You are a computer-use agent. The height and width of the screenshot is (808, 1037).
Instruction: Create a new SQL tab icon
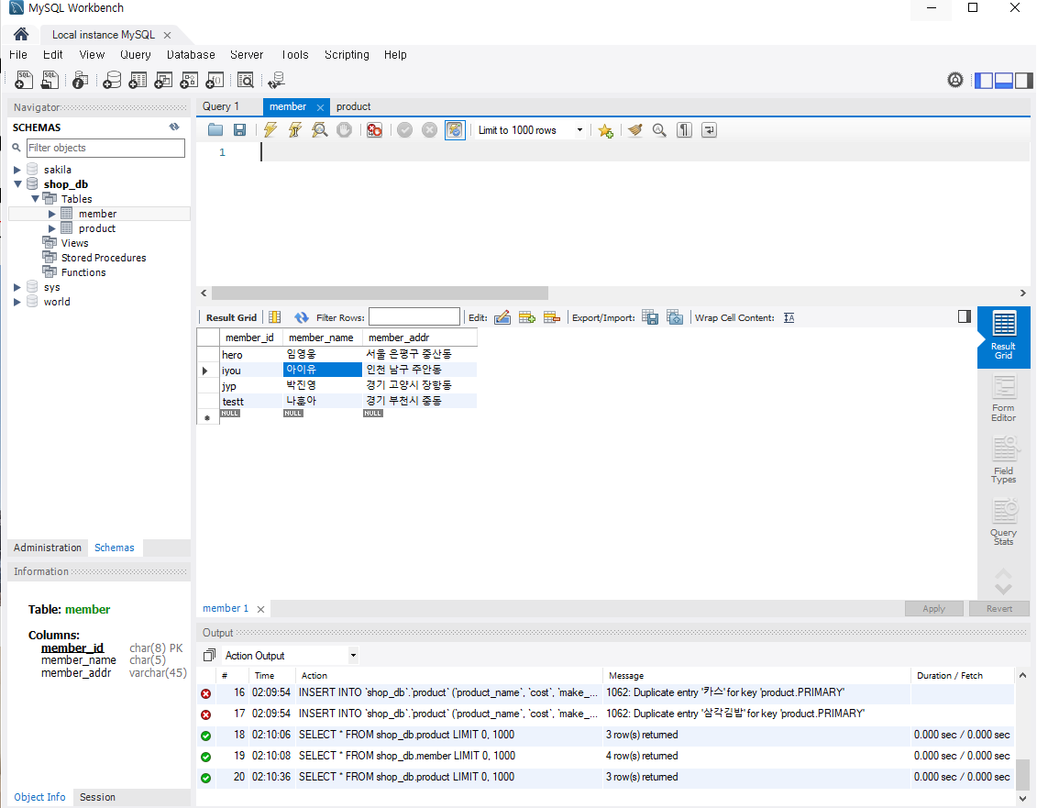24,80
